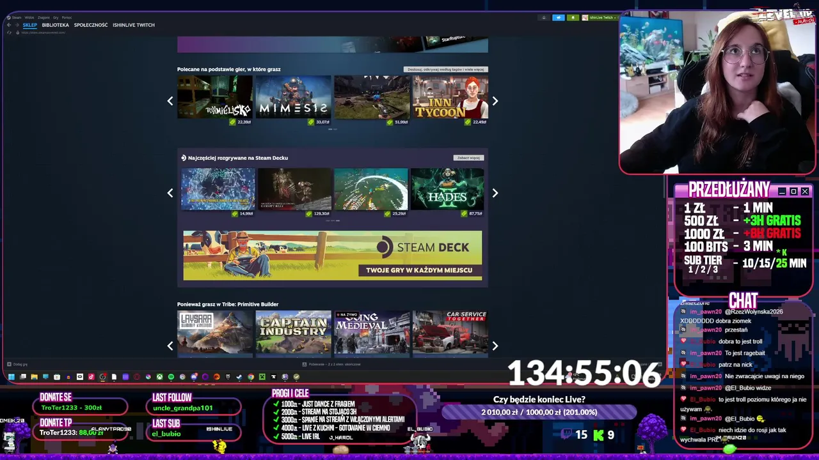This screenshot has width=819, height=460.
Task: Open Steam downloads icon in top bar
Action: click(x=544, y=17)
